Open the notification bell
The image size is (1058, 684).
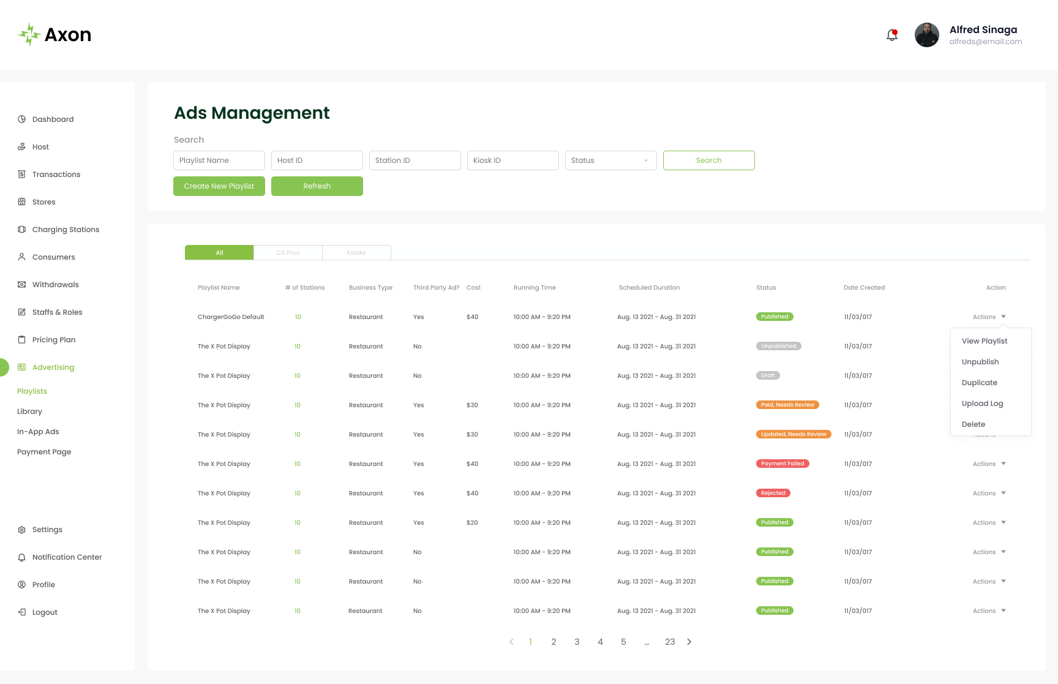[x=892, y=35]
